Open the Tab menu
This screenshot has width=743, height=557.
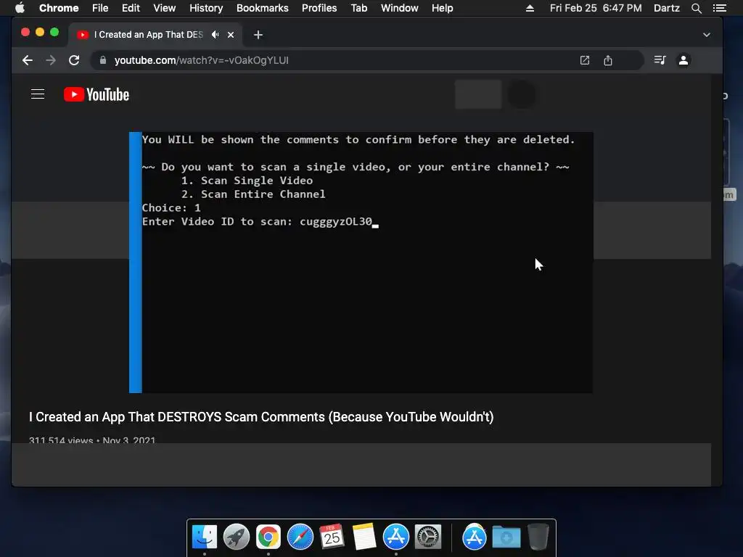pos(358,8)
